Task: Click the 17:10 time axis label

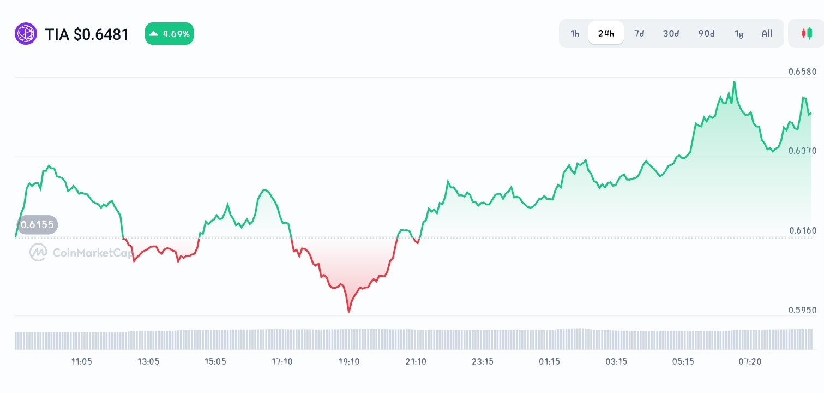Action: [282, 361]
